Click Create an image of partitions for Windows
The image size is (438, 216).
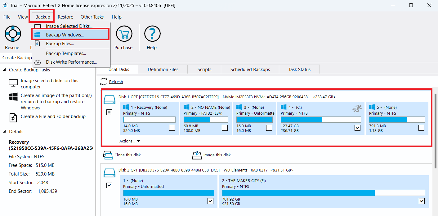point(56,102)
